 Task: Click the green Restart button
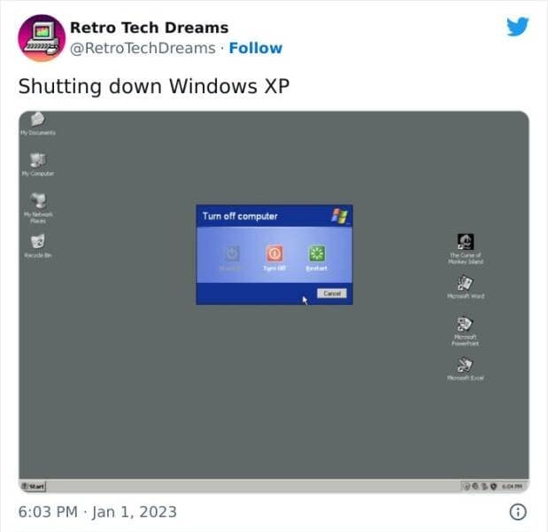click(x=317, y=254)
